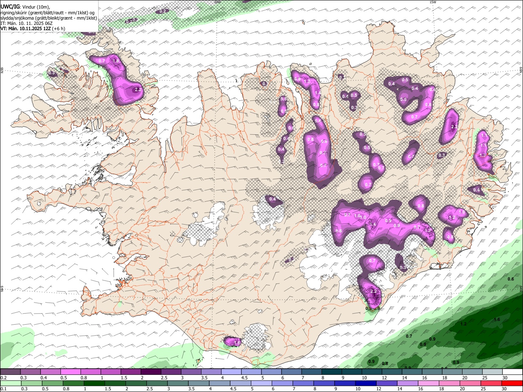The height and width of the screenshot is (392, 523).
Task: Click the 25 pinkish-red swatch in the bottom scale
Action: coord(492,383)
